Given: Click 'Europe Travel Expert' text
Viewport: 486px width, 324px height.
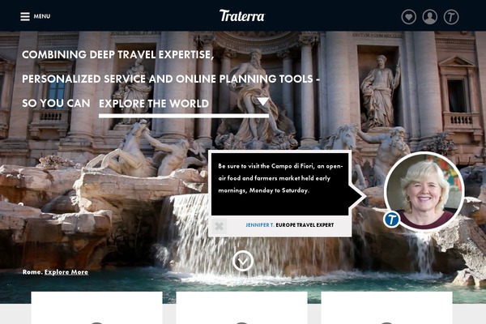Looking at the screenshot, I should 305,225.
